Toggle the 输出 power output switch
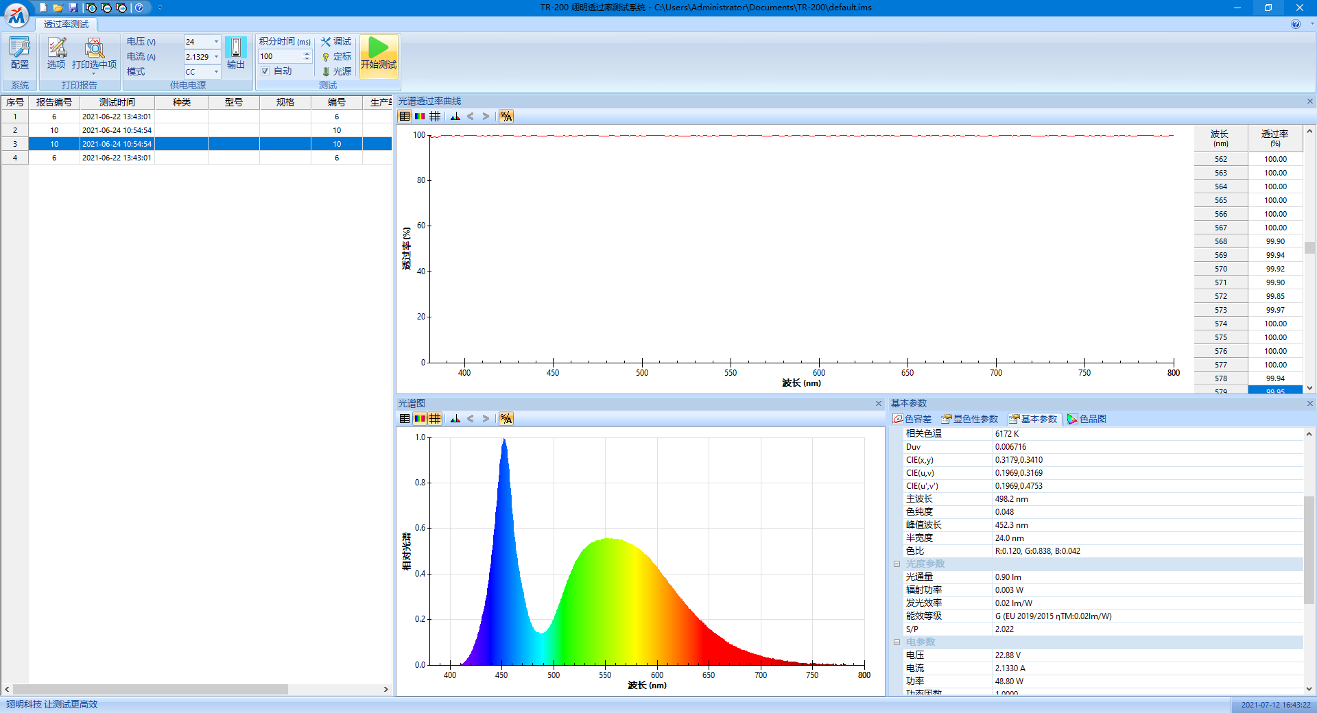This screenshot has width=1317, height=713. point(236,53)
